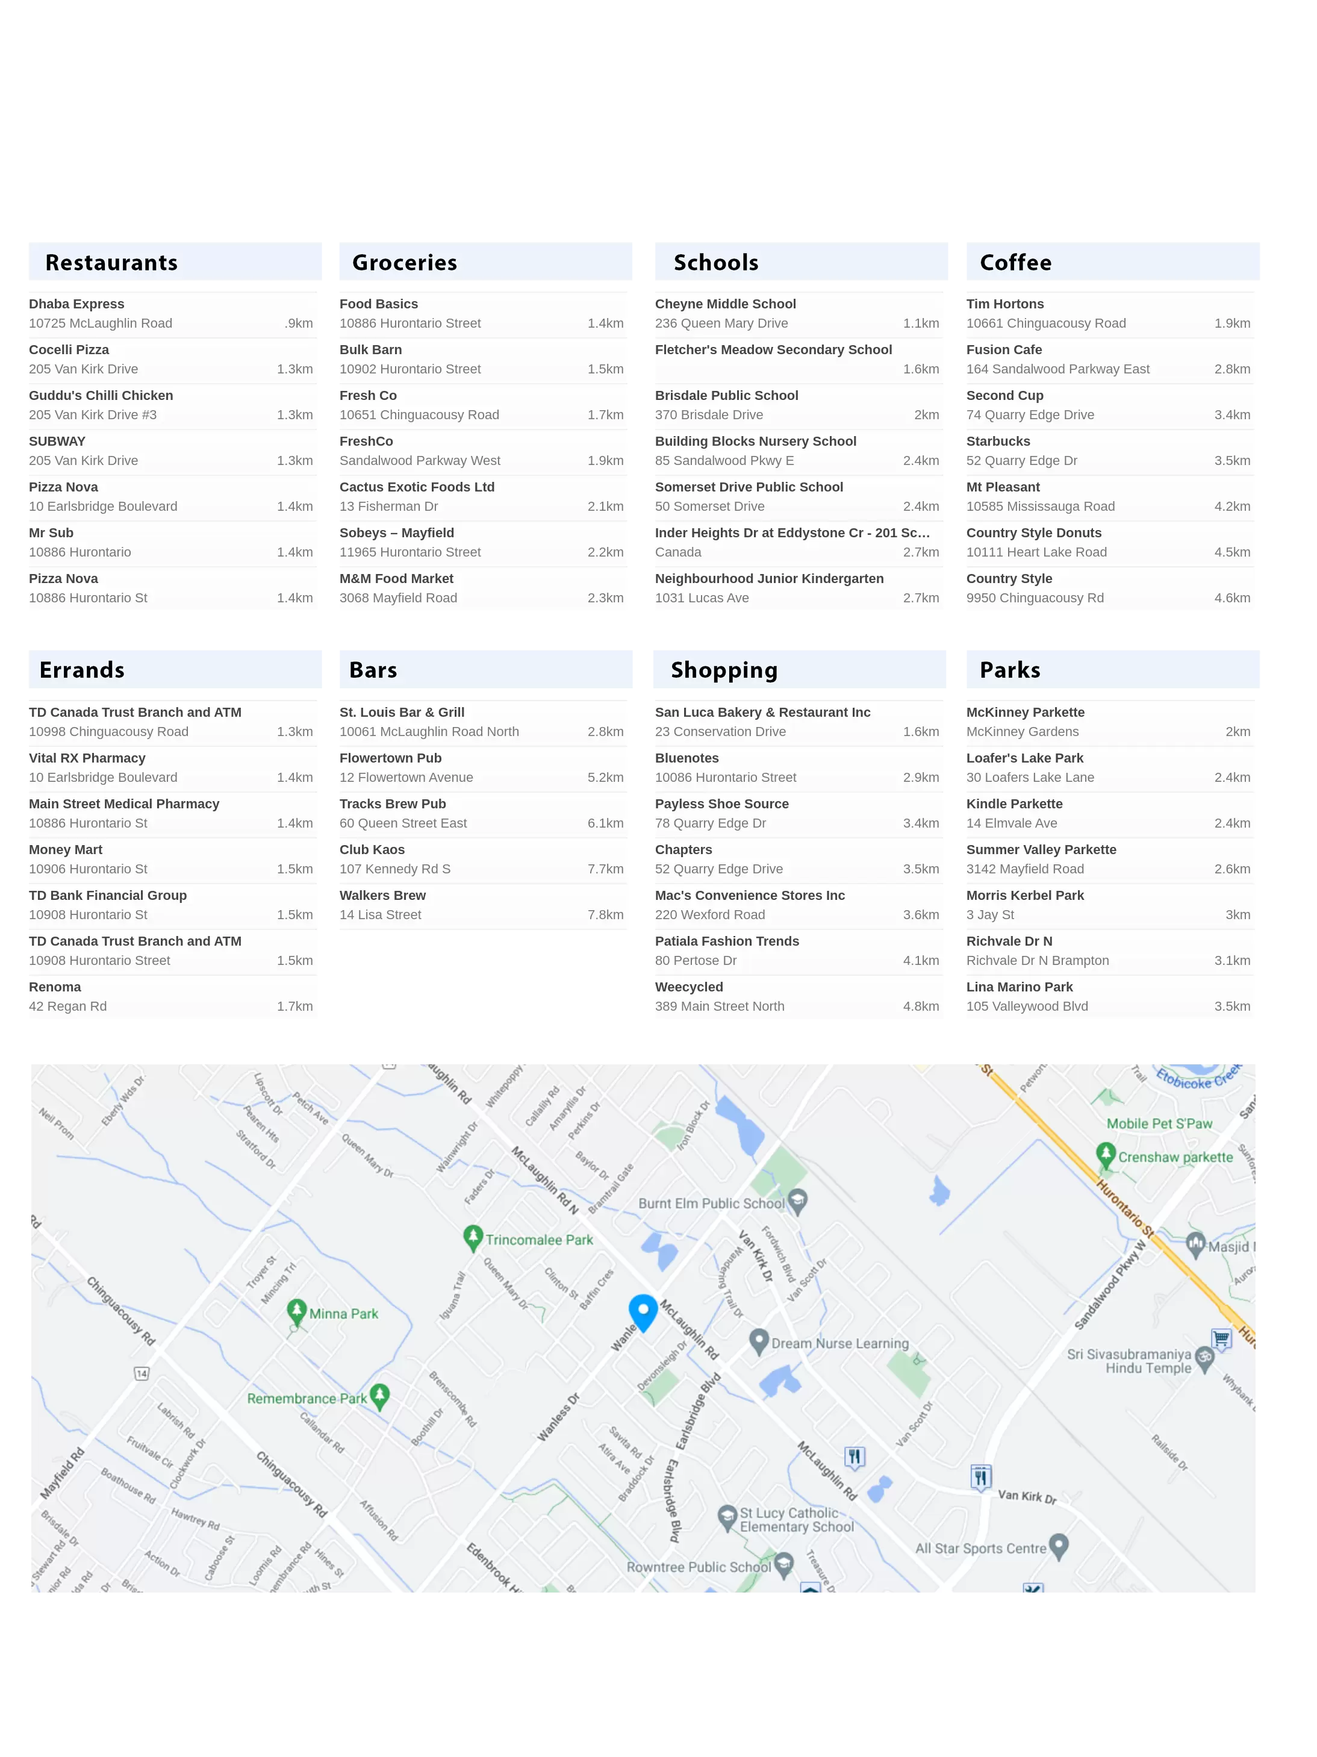Open the Dhaba Express restaurant entry
Viewport: 1317px width, 1757px height.
coord(76,304)
